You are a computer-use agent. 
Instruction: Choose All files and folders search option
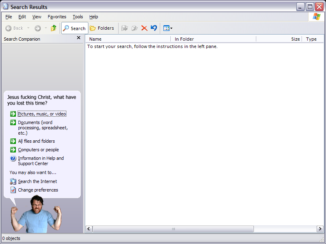point(36,141)
